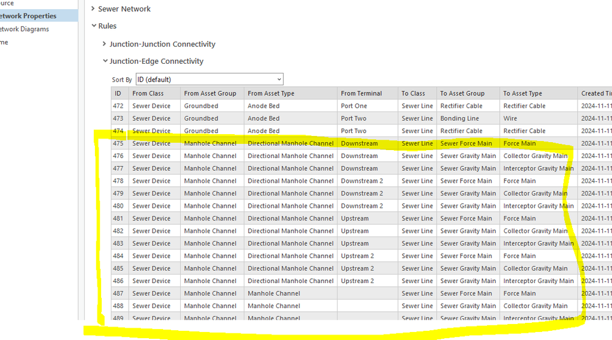
Task: Click Bonding Line cell in row 473
Action: [468, 118]
